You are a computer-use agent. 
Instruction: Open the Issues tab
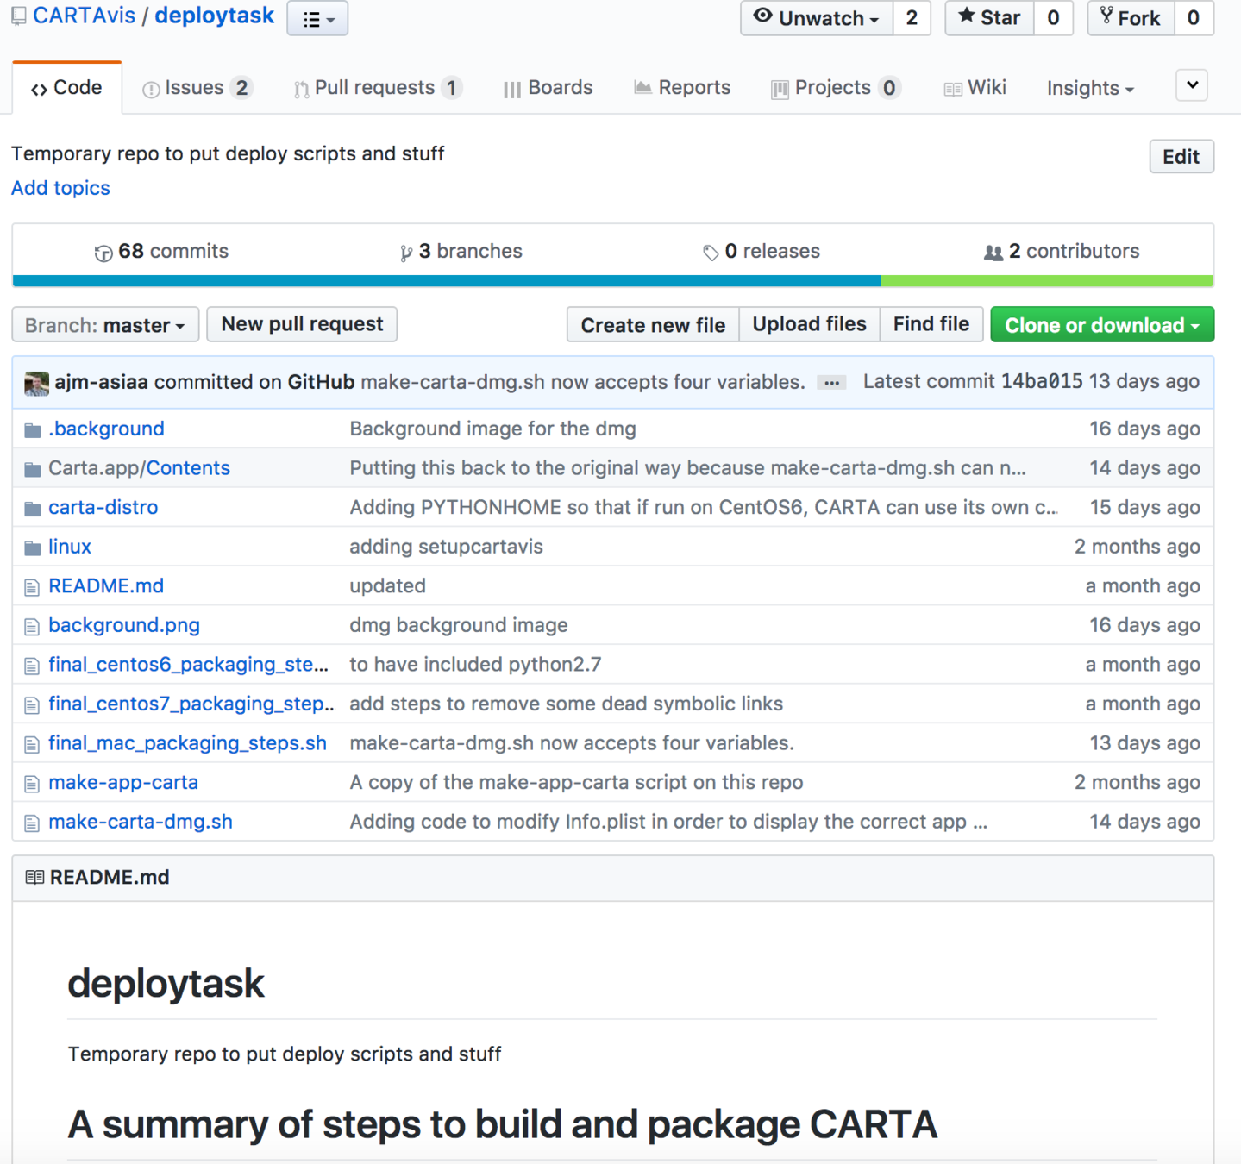[x=197, y=88]
